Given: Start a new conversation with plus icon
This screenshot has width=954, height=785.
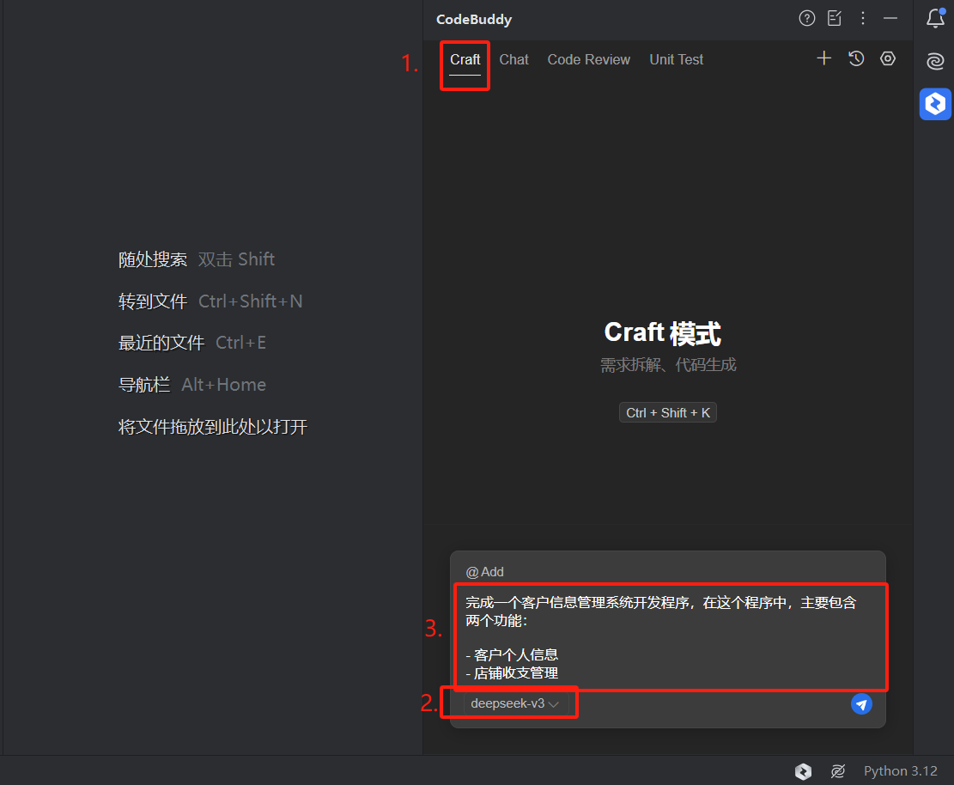Looking at the screenshot, I should click(x=823, y=58).
